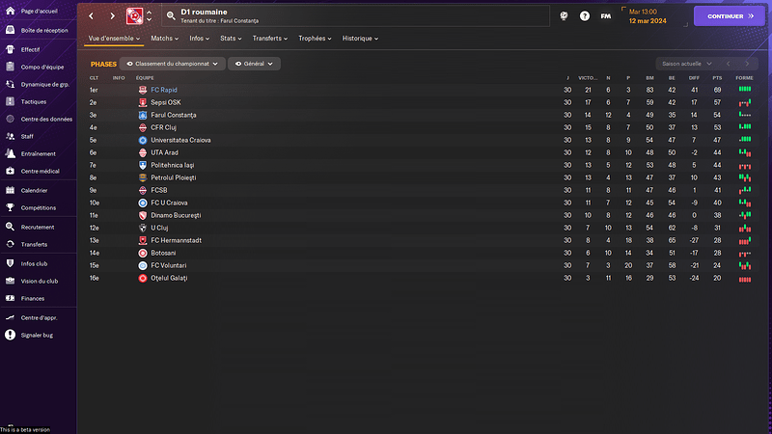The height and width of the screenshot is (434, 772).
Task: Toggle the Classement du championnat view
Action: coord(173,64)
